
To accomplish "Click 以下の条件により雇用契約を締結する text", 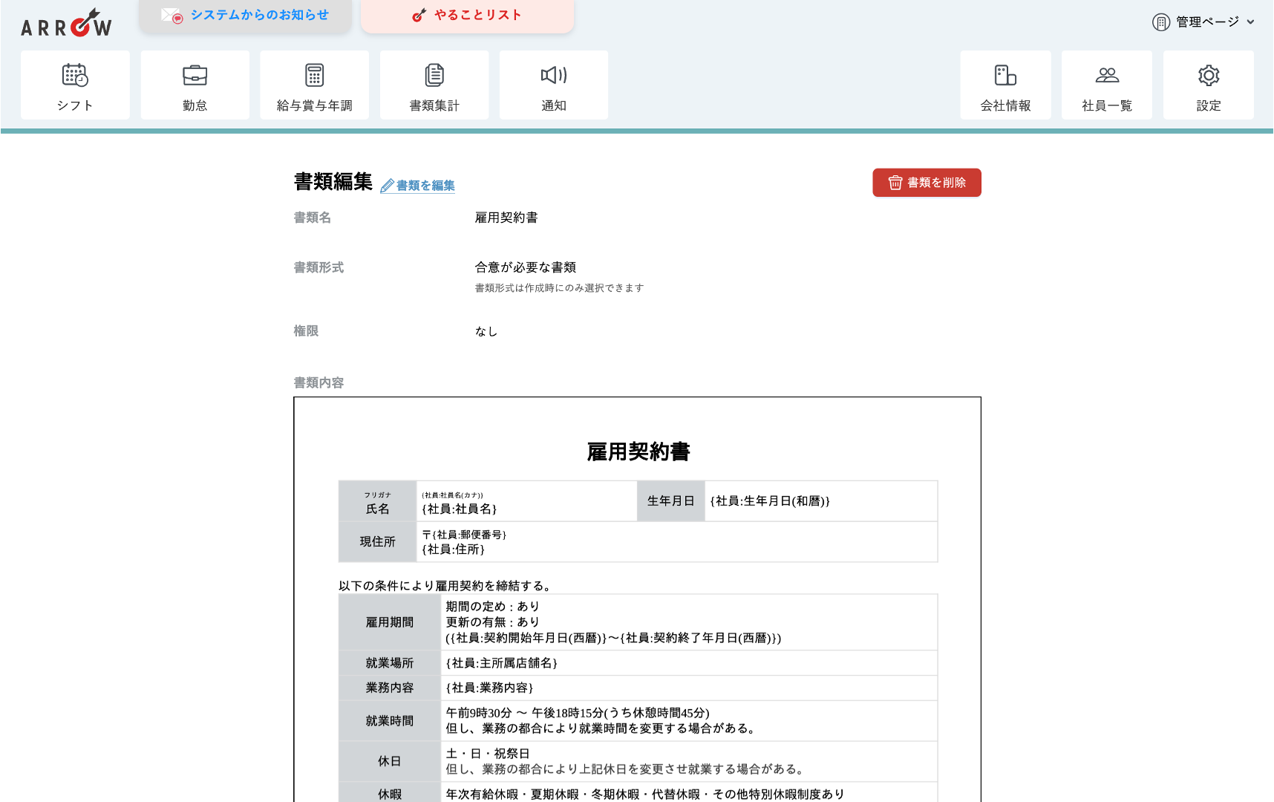I will pyautogui.click(x=447, y=586).
